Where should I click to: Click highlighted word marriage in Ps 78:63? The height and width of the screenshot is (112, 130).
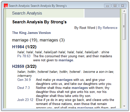tap(66, 60)
